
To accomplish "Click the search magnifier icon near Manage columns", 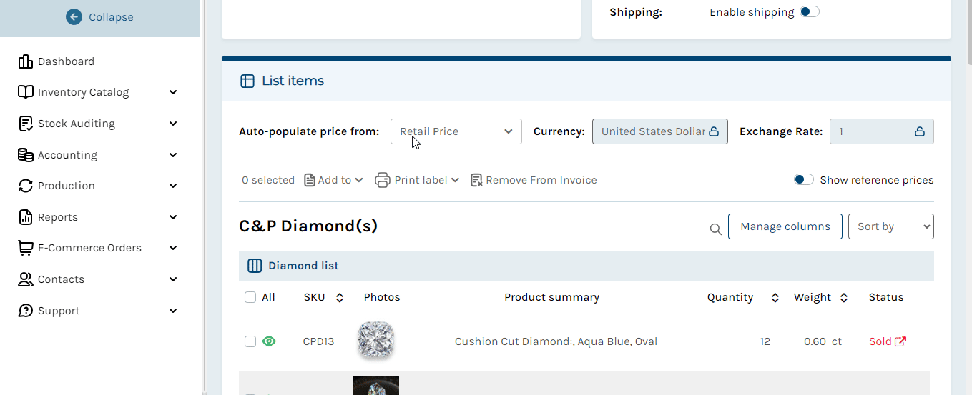I will point(715,229).
